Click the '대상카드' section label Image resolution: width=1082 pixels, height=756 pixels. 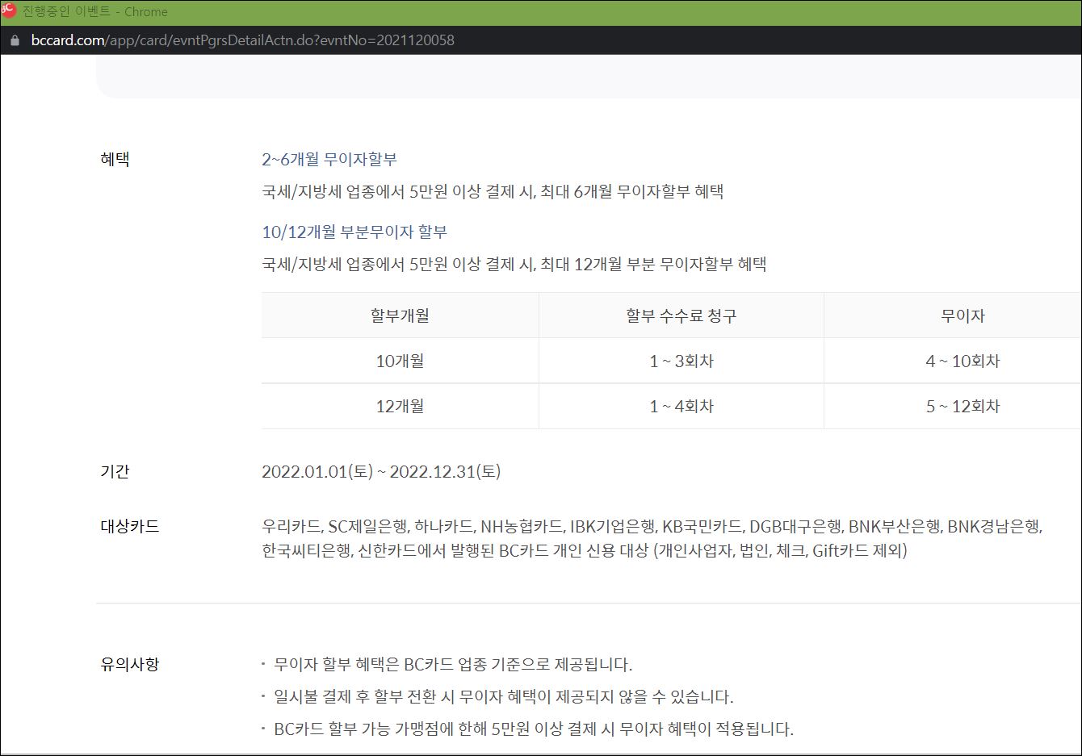click(130, 526)
